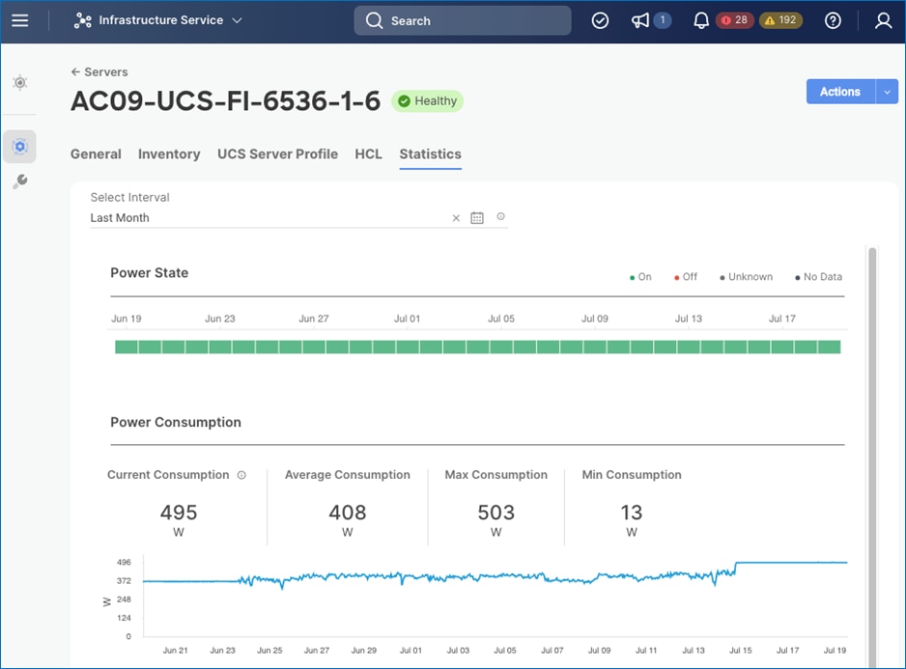Viewport: 906px width, 669px height.
Task: Open the help question mark icon
Action: tap(833, 21)
